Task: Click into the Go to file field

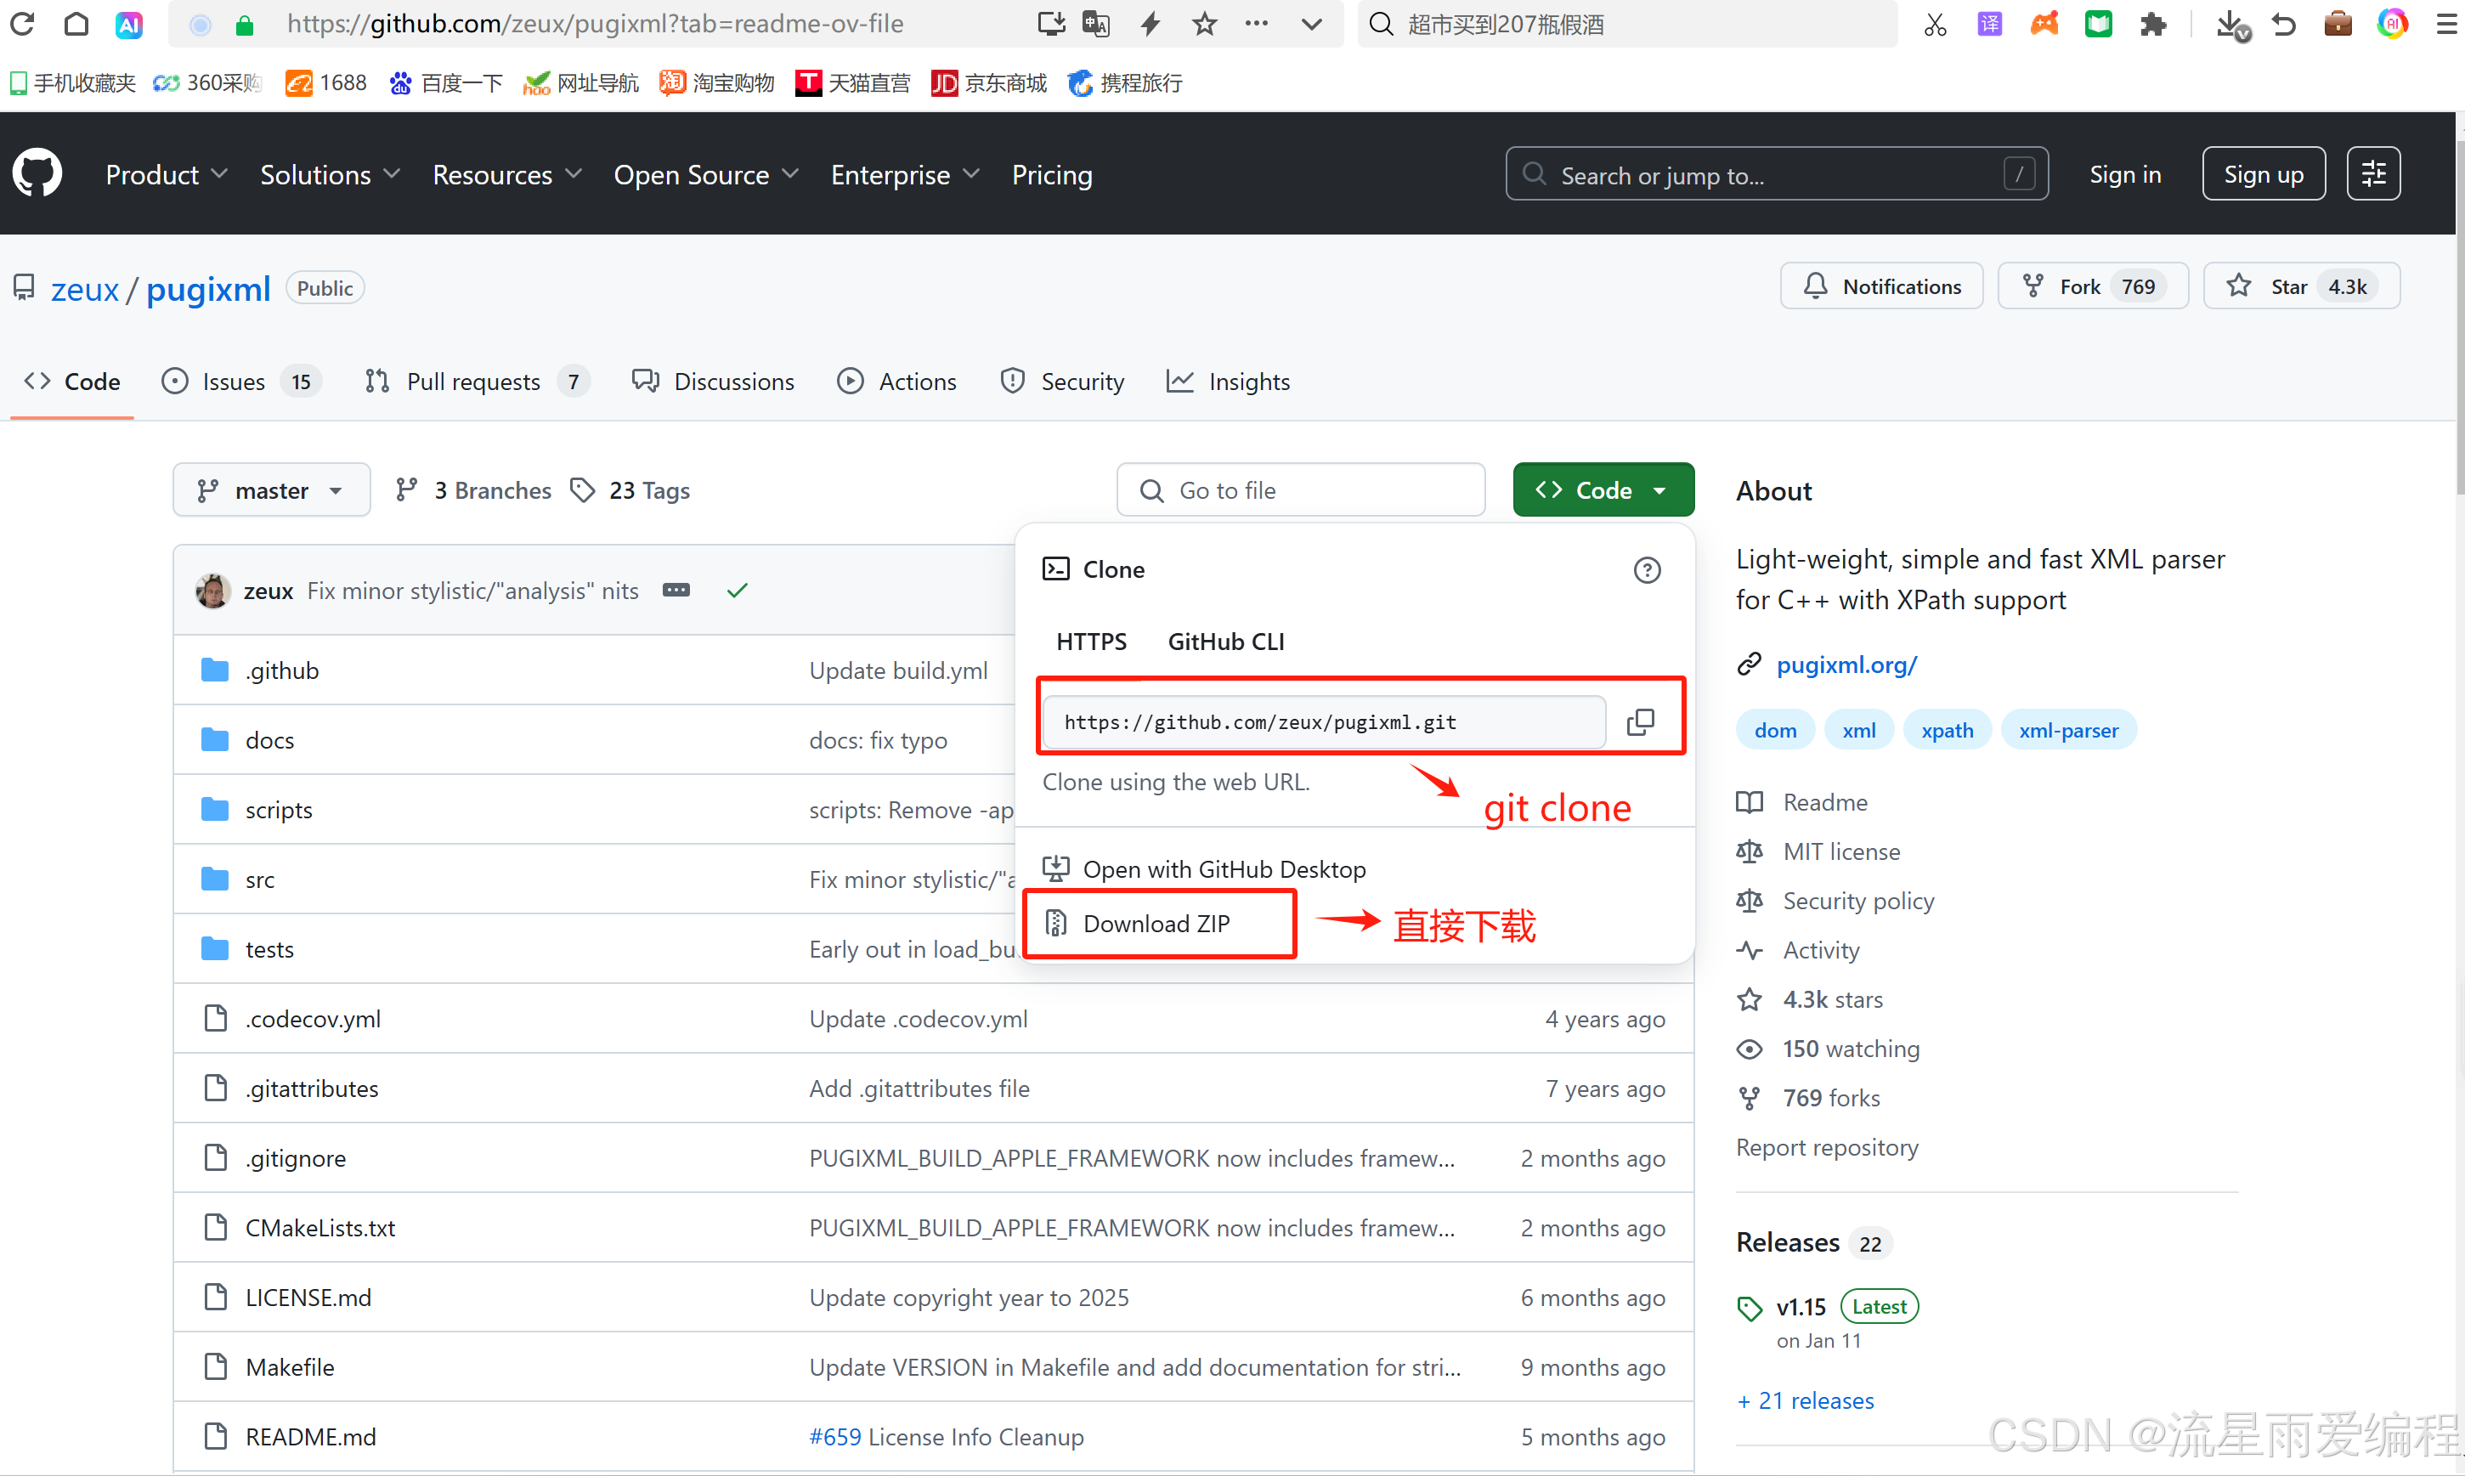Action: click(1301, 490)
